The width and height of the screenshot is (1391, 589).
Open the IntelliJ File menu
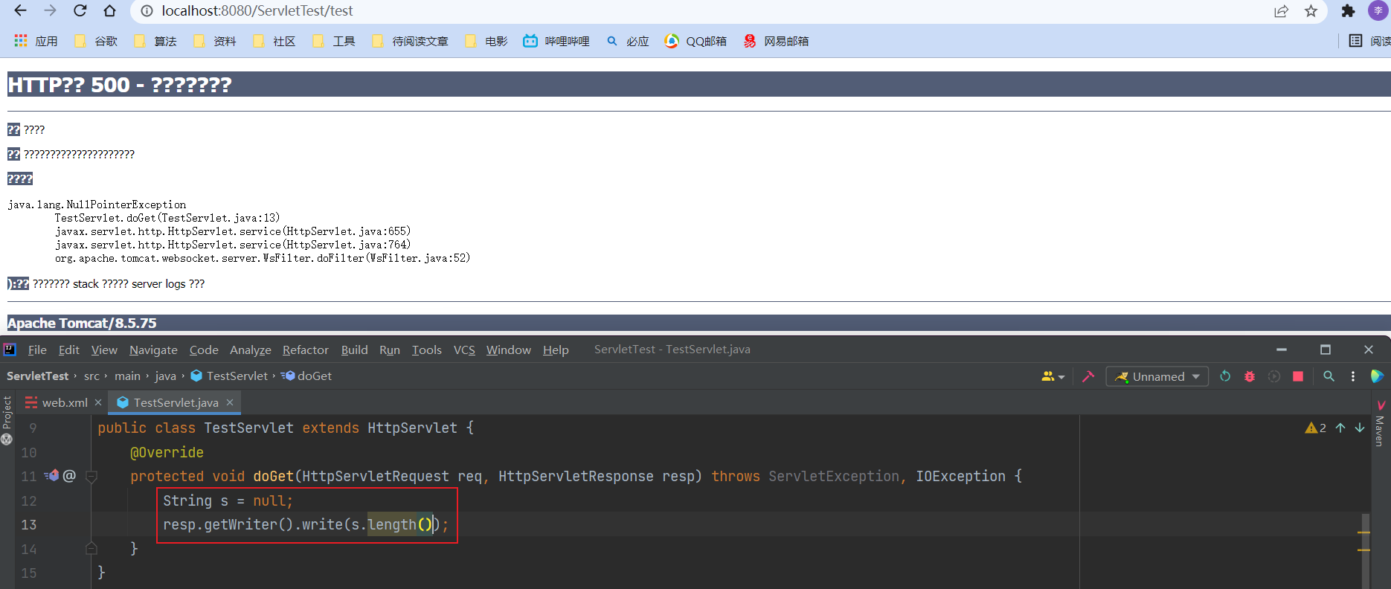click(x=37, y=350)
